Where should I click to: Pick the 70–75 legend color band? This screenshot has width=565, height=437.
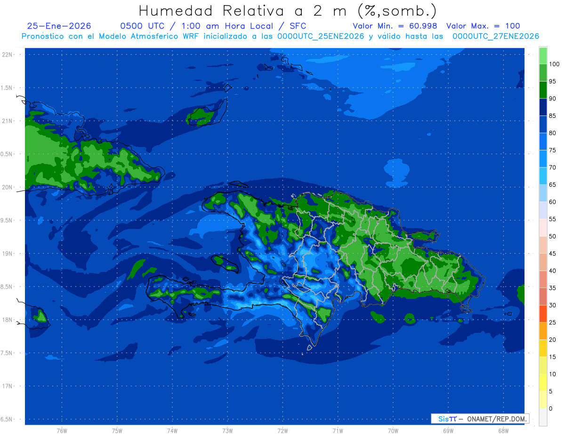[x=543, y=159]
